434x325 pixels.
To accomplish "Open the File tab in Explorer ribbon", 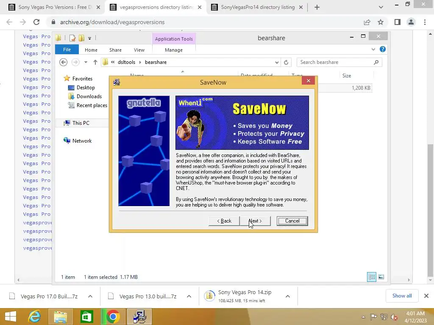I will coord(67,50).
